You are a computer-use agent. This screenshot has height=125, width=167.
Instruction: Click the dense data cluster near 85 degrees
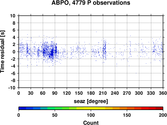click(x=52, y=53)
